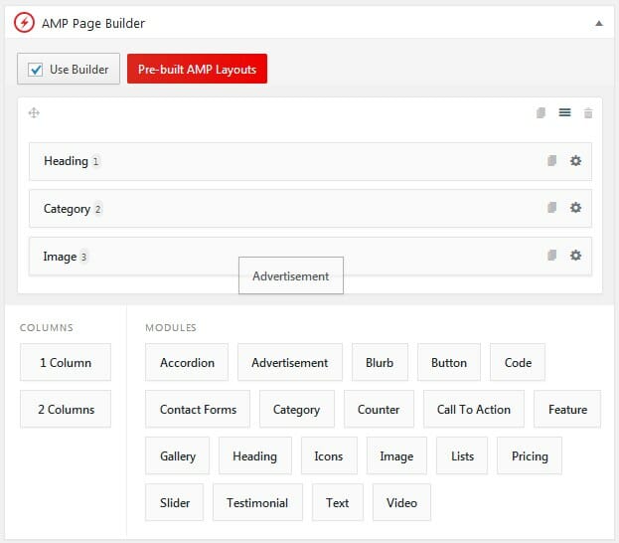Click the AMP Page Builder title
This screenshot has width=619, height=543.
[x=93, y=23]
